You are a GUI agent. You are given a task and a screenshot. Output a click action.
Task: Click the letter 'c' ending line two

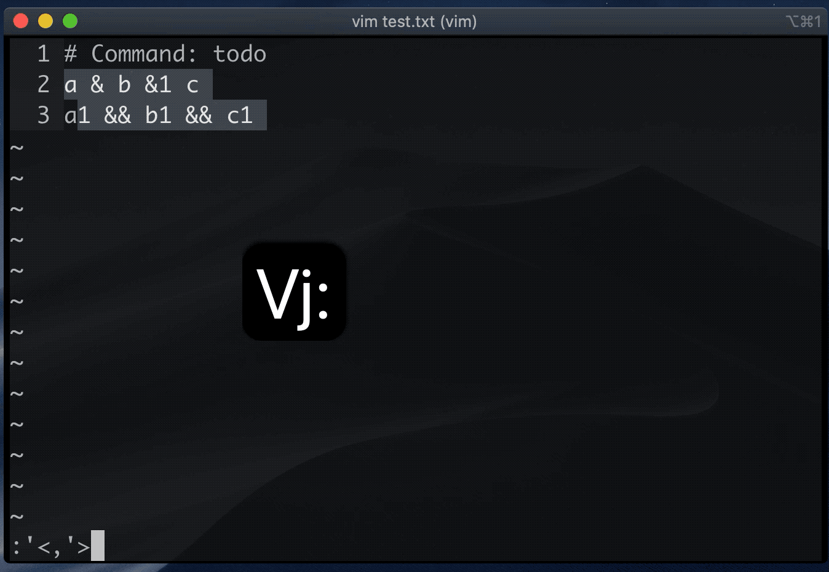(x=192, y=85)
